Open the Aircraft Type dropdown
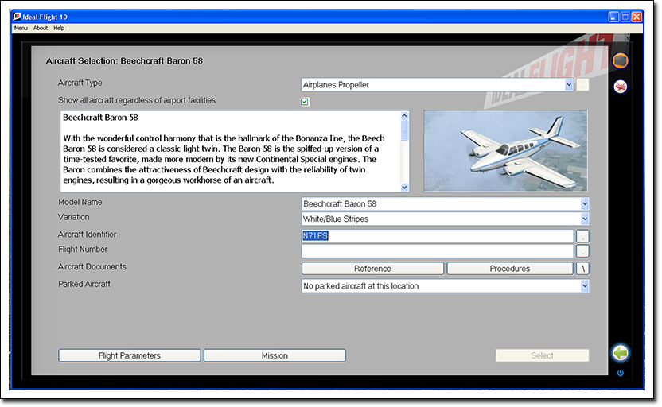This screenshot has height=407, width=662. pyautogui.click(x=569, y=85)
